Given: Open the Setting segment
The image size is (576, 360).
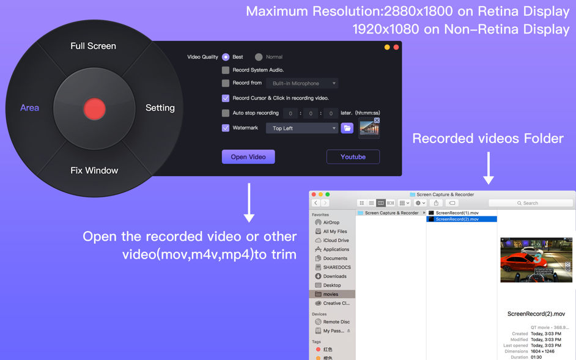Looking at the screenshot, I should click(160, 108).
